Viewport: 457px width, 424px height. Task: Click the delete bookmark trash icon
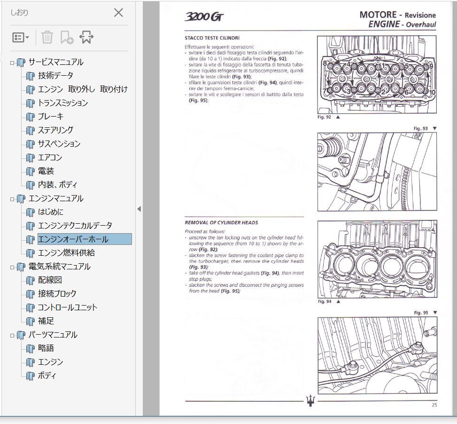tap(47, 37)
